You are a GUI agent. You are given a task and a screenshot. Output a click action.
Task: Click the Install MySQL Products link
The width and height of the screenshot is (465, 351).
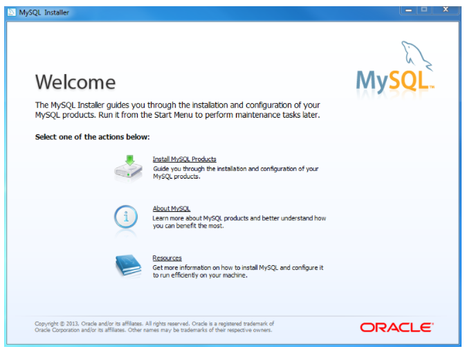(x=184, y=159)
